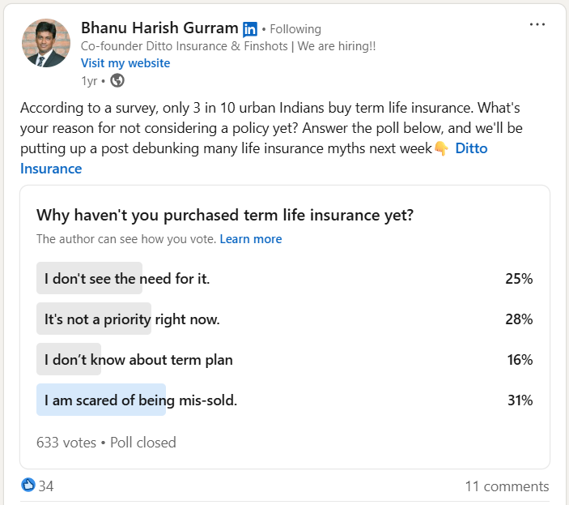
Task: Click the blue like reaction icon
Action: (28, 486)
